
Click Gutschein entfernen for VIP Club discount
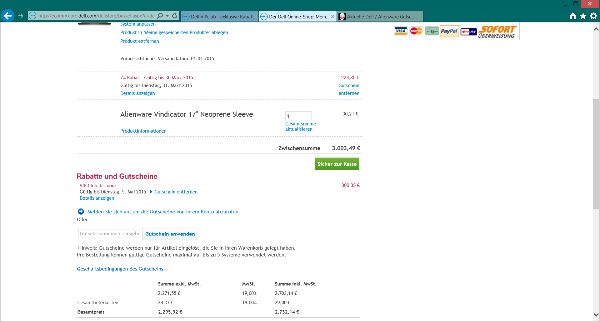point(176,192)
